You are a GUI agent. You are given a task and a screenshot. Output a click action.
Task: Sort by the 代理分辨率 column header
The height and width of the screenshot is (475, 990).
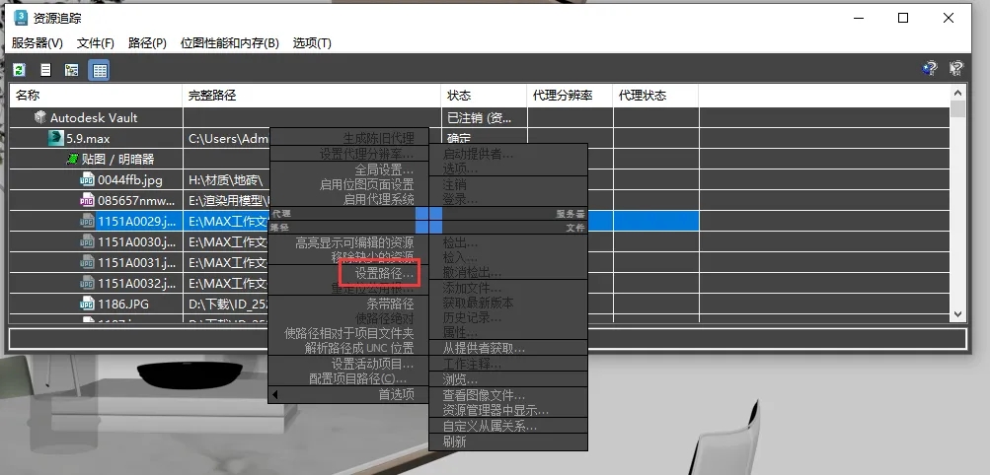point(571,96)
